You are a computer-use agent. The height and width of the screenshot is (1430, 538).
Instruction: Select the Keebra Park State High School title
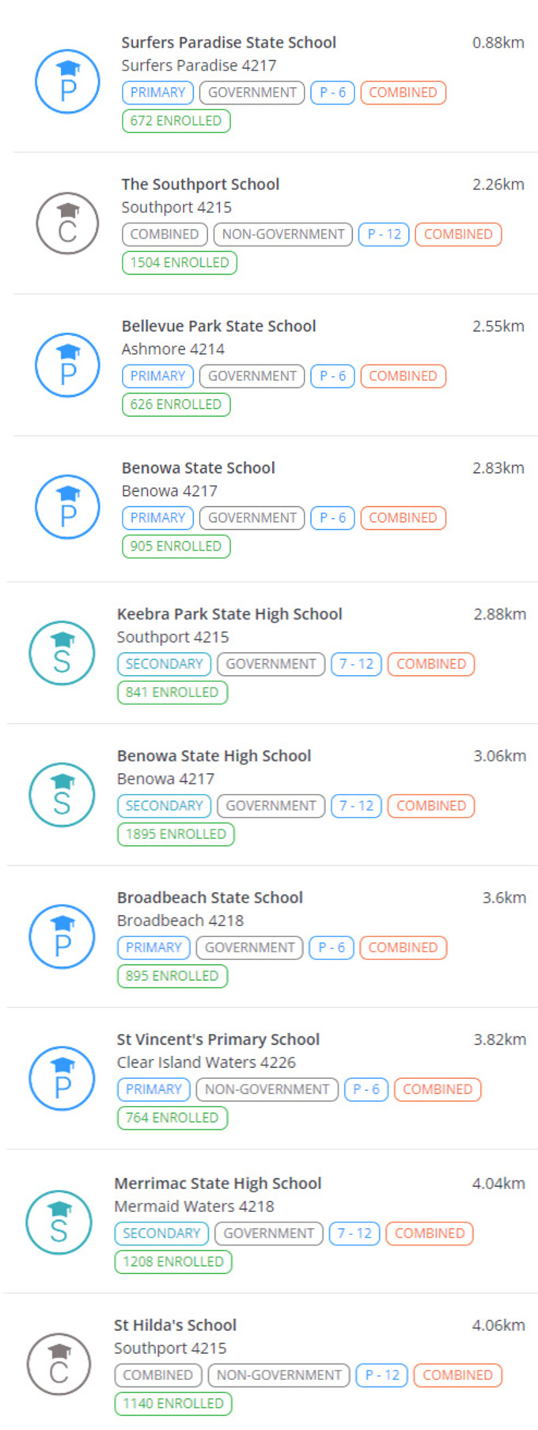(x=229, y=614)
